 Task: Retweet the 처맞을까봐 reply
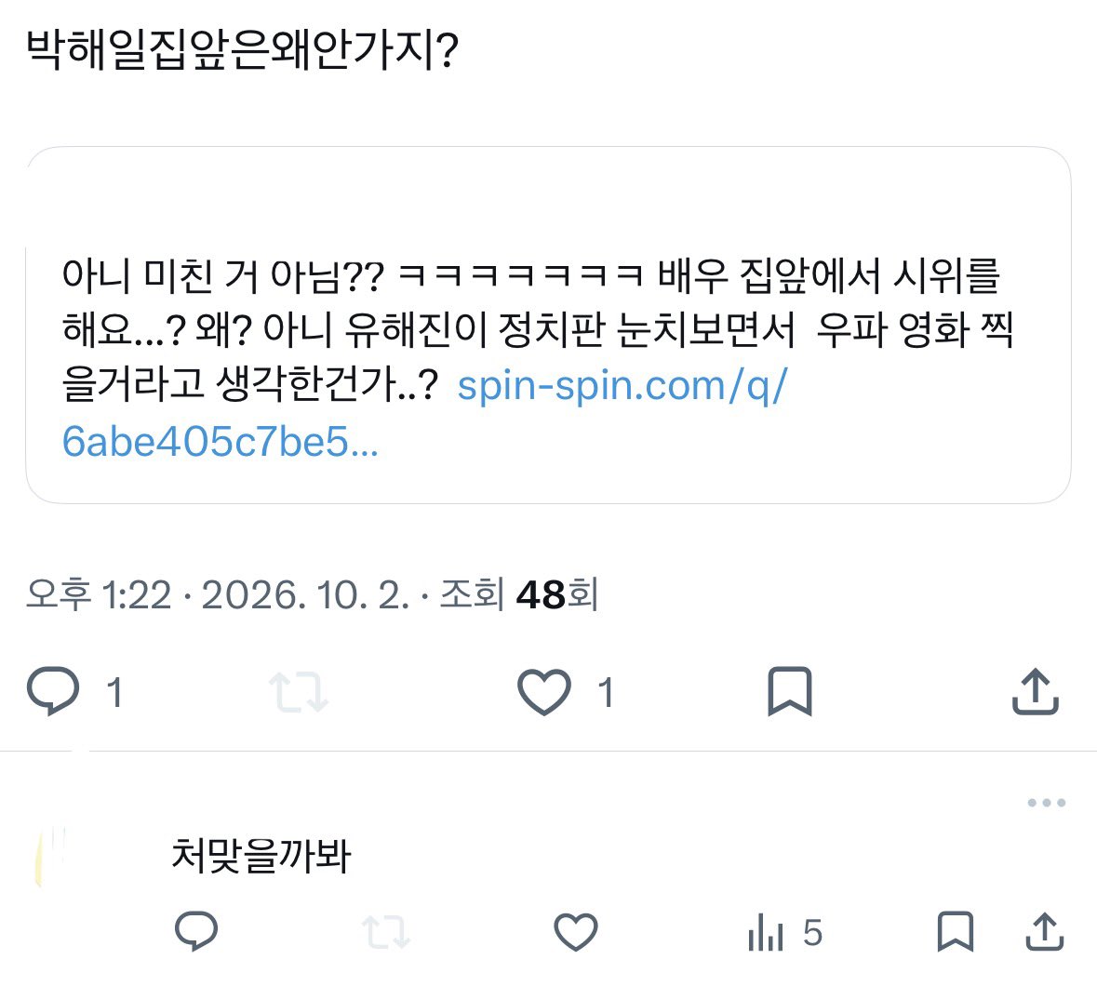tap(386, 932)
